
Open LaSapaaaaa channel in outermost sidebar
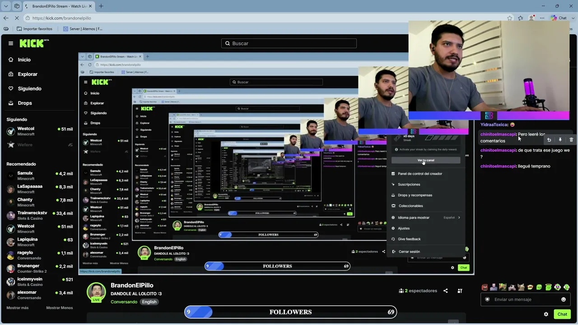[40, 189]
